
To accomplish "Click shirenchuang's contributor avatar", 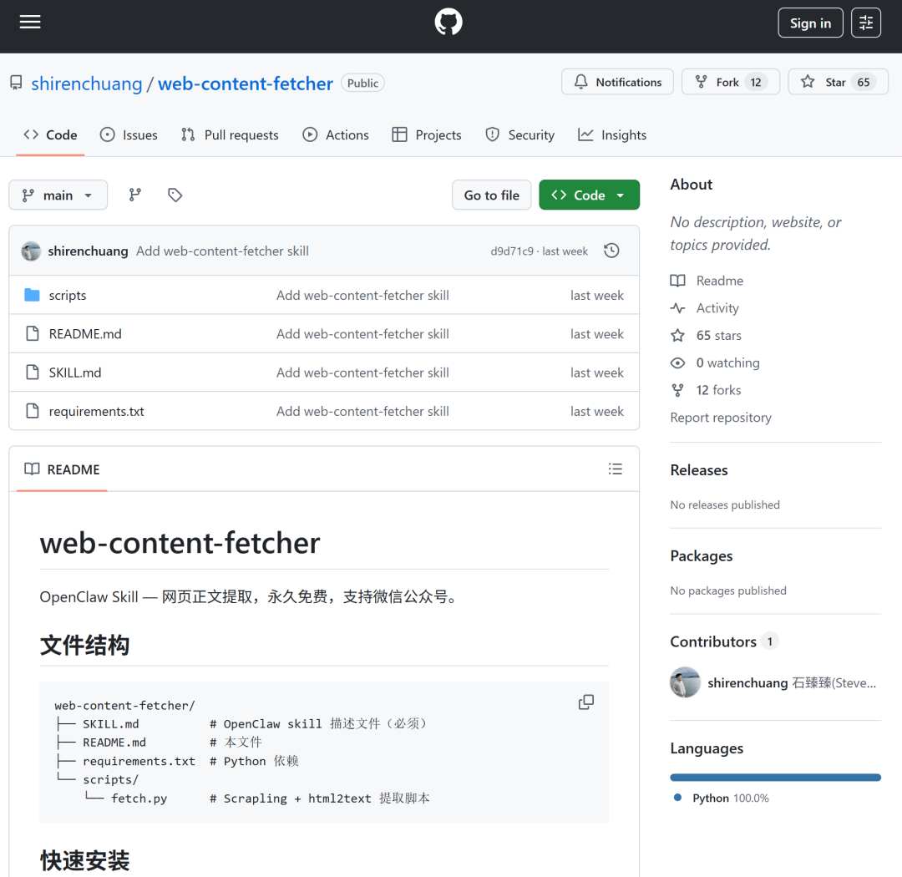I will click(685, 682).
